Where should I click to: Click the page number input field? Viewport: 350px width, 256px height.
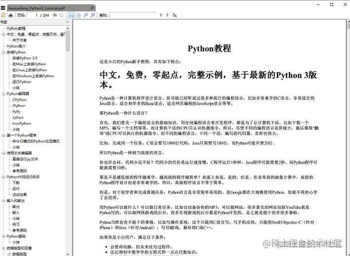point(33,15)
